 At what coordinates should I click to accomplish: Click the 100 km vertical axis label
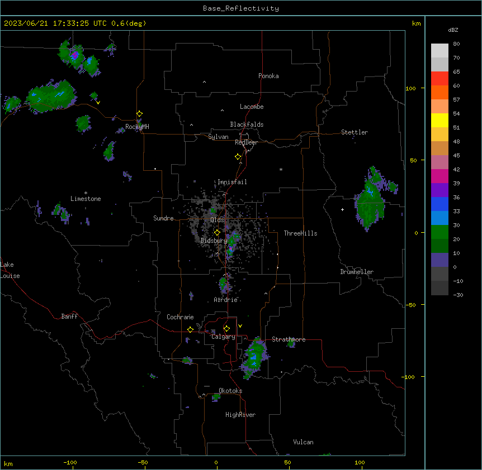click(410, 88)
